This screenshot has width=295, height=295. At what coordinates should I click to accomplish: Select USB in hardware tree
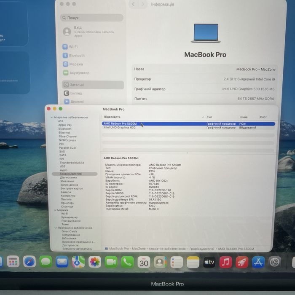pyautogui.click(x=63, y=166)
